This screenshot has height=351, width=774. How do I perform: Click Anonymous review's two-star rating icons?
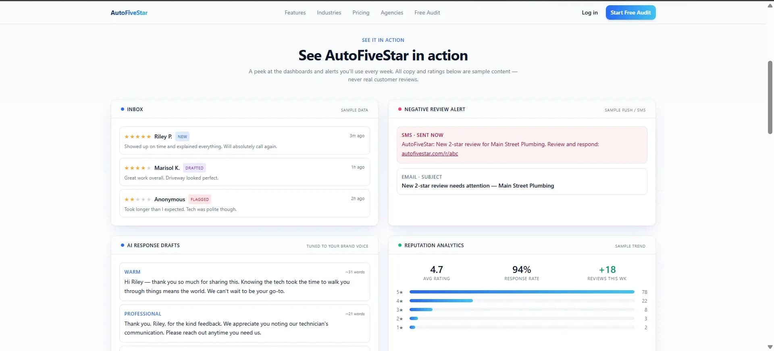click(137, 199)
